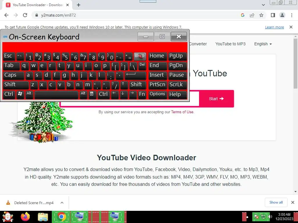298x223 pixels.
Task: Open the Chrome three-dot menu
Action: tap(292, 15)
